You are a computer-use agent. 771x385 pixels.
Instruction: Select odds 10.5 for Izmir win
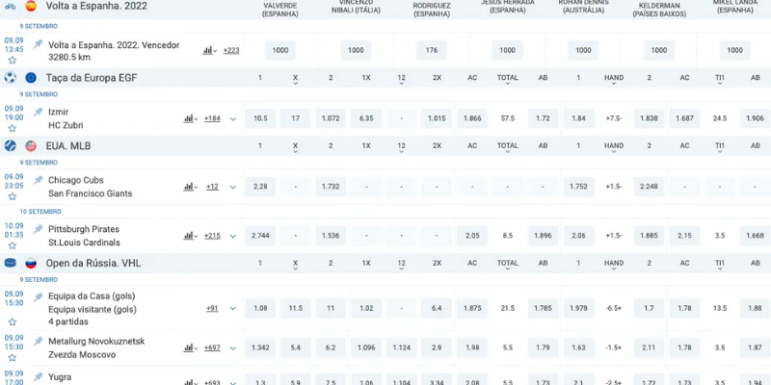(260, 118)
